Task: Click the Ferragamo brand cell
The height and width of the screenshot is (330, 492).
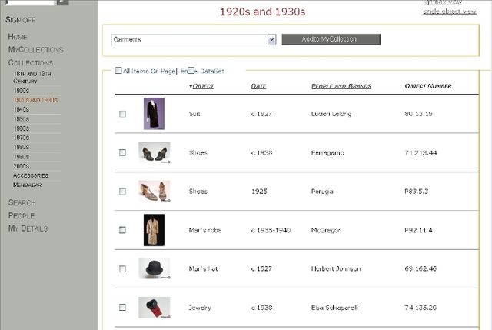Action: click(327, 153)
